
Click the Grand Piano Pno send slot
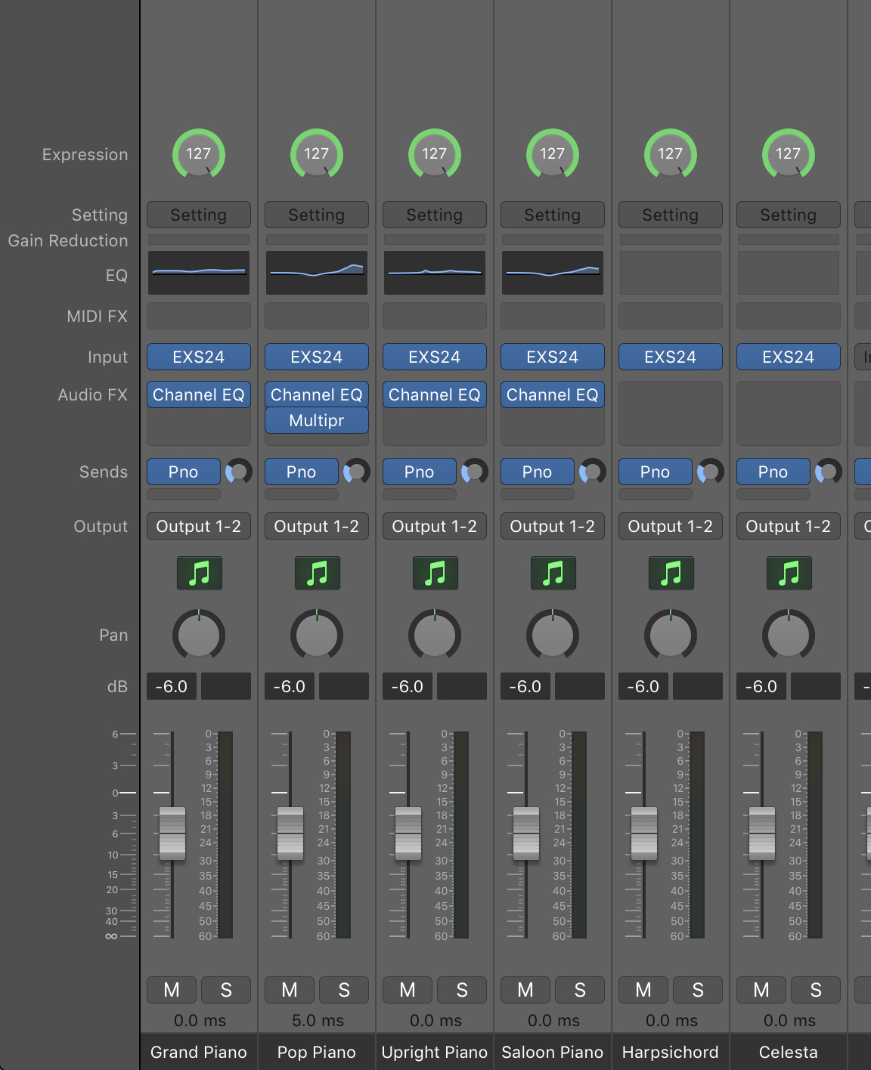[184, 472]
